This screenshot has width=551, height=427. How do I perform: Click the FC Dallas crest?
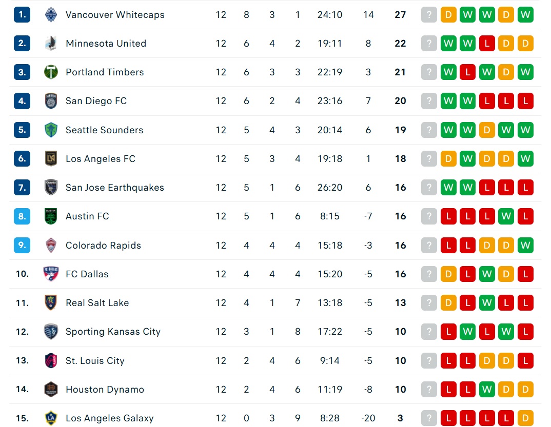click(x=51, y=274)
